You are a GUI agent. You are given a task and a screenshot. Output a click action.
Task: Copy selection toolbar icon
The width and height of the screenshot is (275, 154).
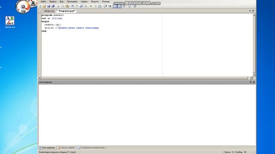click(63, 6)
